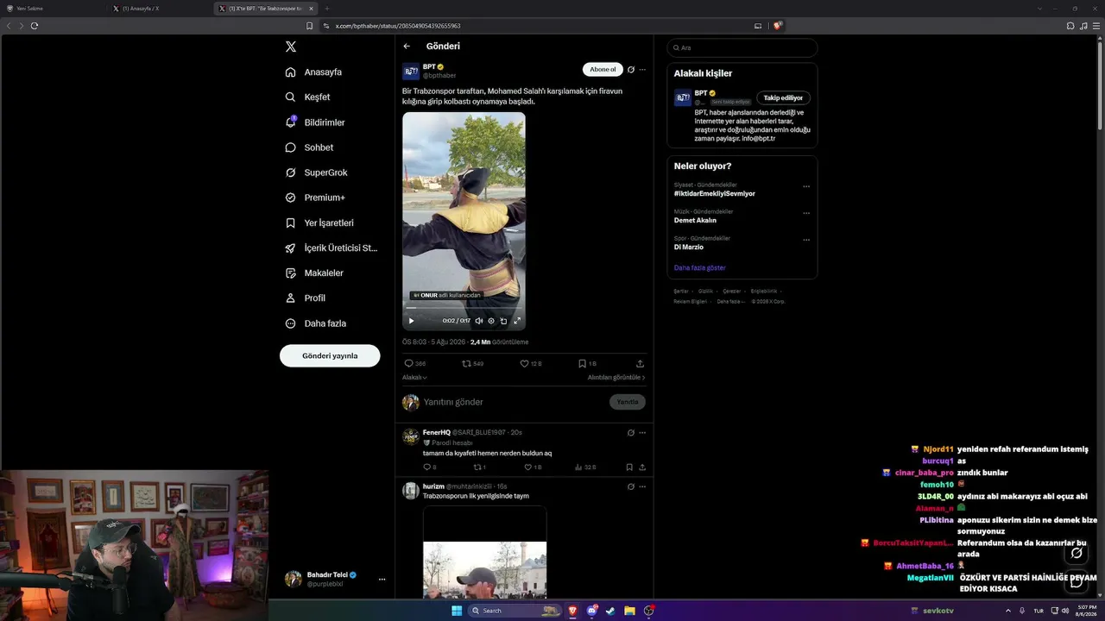Open SuperGrok from the sidebar

point(316,172)
